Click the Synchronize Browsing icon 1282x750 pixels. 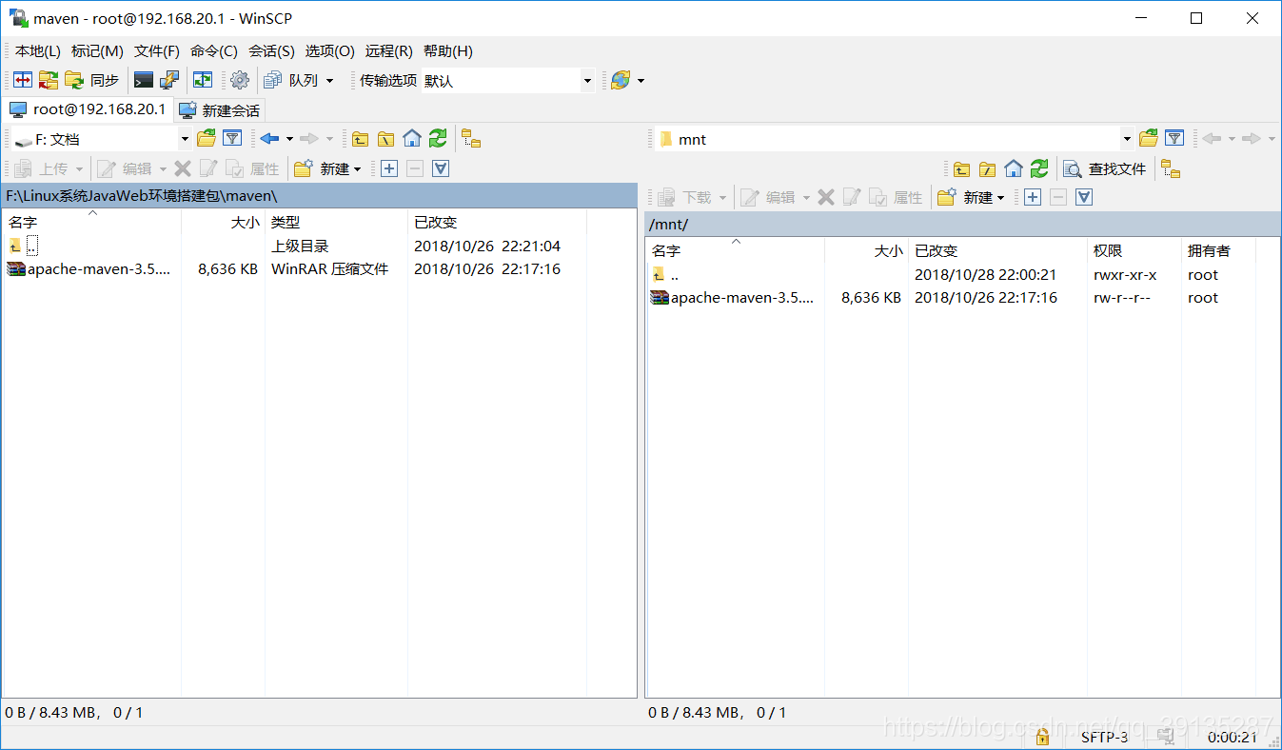point(49,81)
